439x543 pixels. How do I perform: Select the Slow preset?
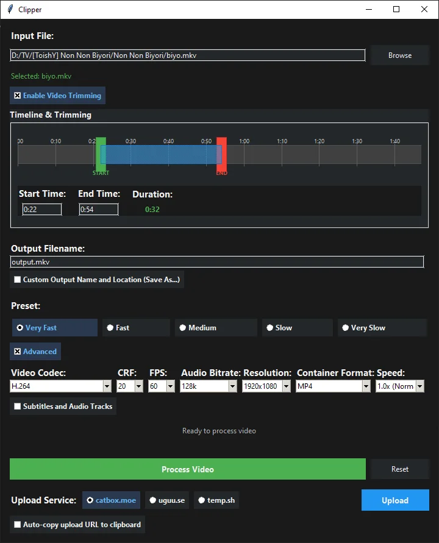298,328
